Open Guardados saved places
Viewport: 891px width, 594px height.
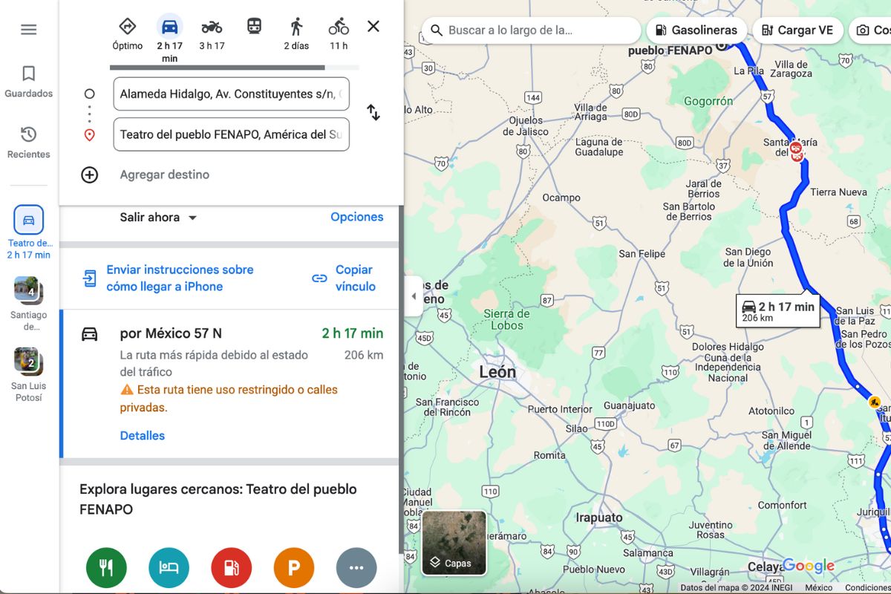(28, 82)
